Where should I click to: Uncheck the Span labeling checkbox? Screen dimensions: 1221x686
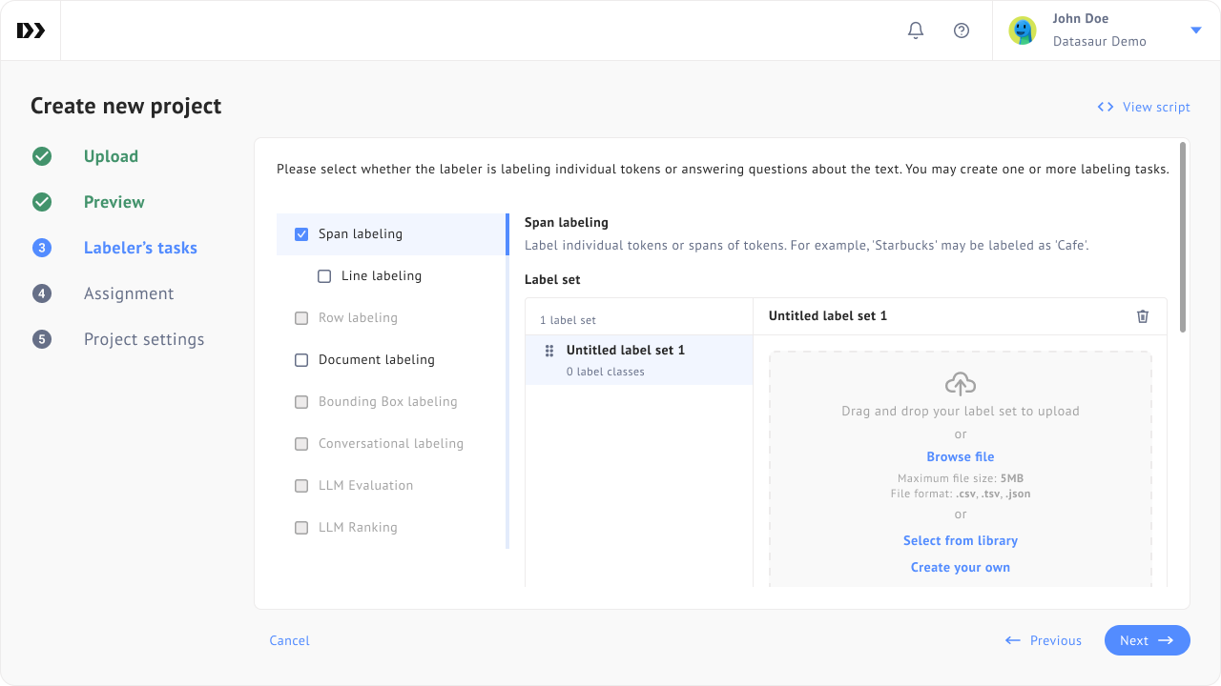(301, 234)
